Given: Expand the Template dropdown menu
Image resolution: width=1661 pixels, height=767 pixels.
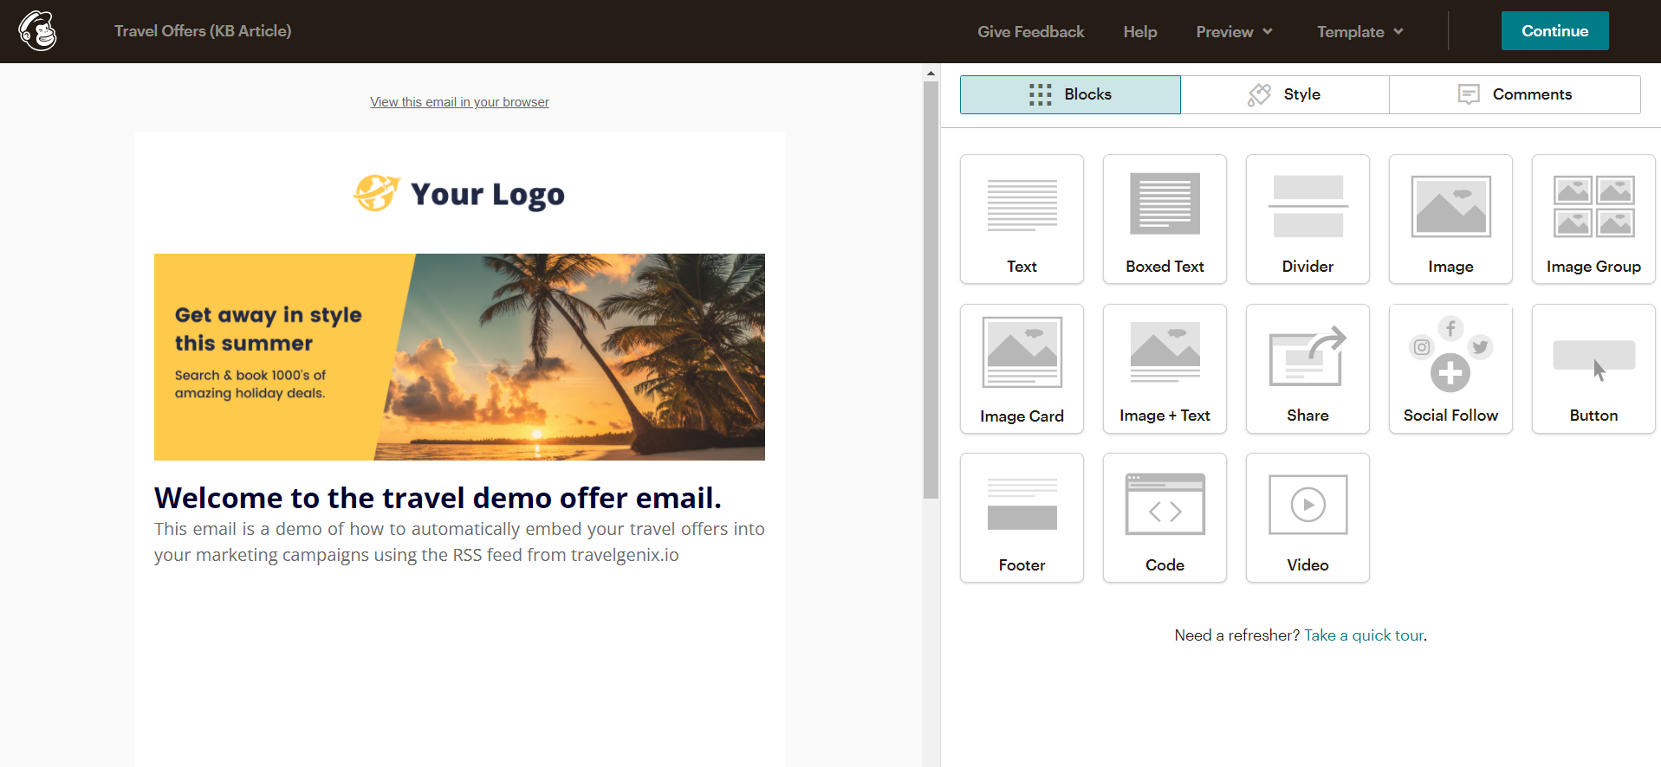Looking at the screenshot, I should click(x=1359, y=32).
